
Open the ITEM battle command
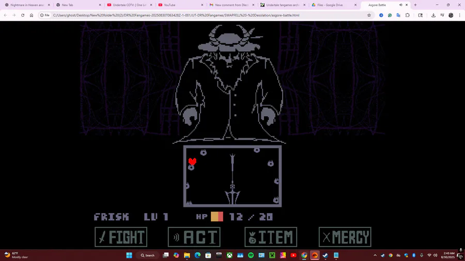pyautogui.click(x=271, y=237)
